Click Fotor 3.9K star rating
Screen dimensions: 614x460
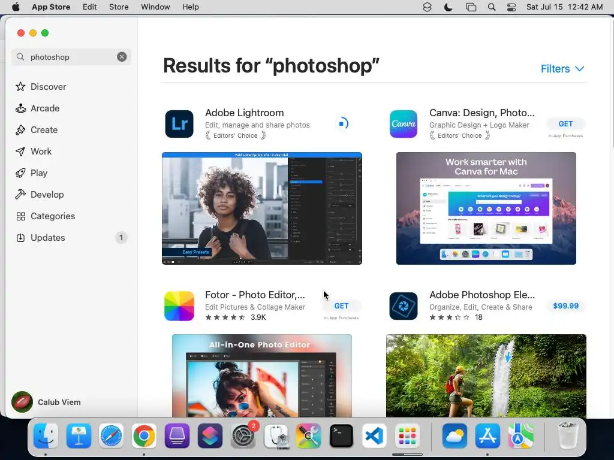coord(235,317)
